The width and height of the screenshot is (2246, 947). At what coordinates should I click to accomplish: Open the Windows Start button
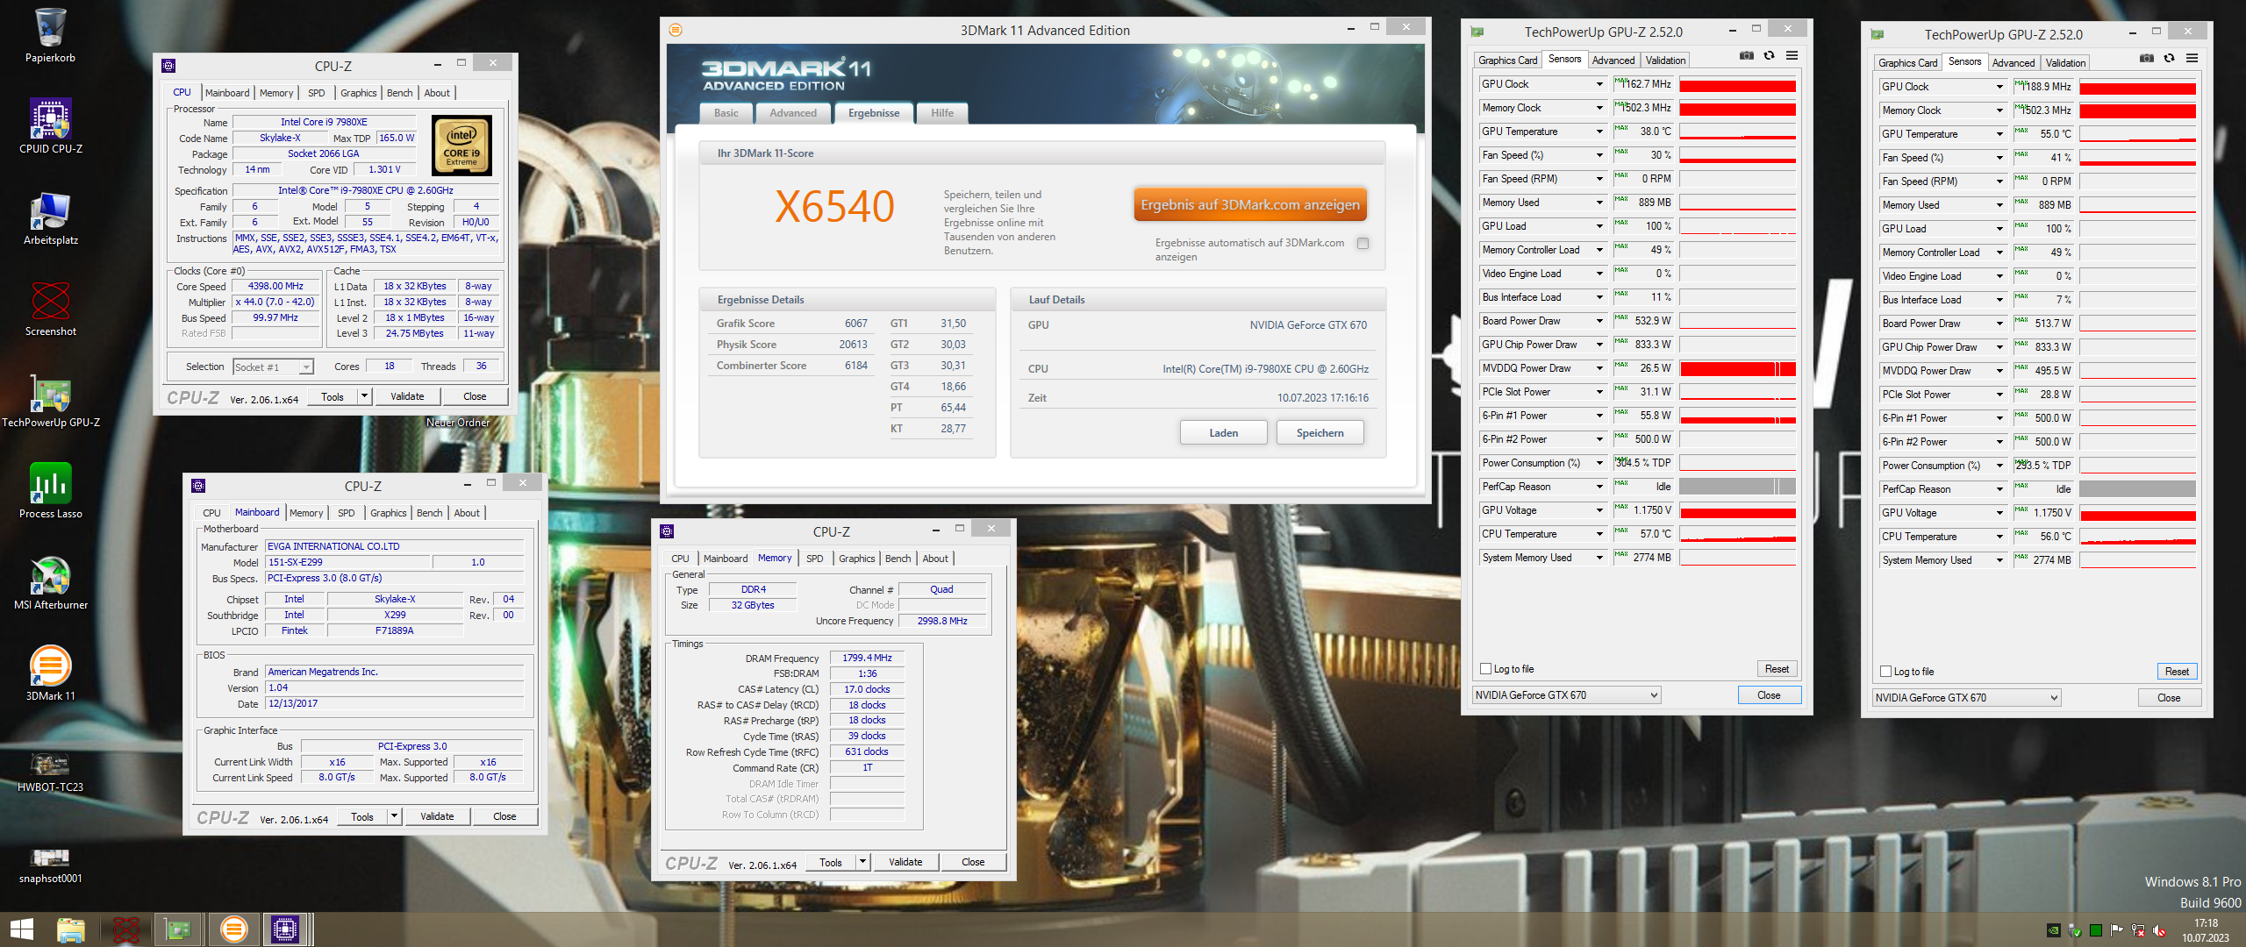tap(21, 929)
